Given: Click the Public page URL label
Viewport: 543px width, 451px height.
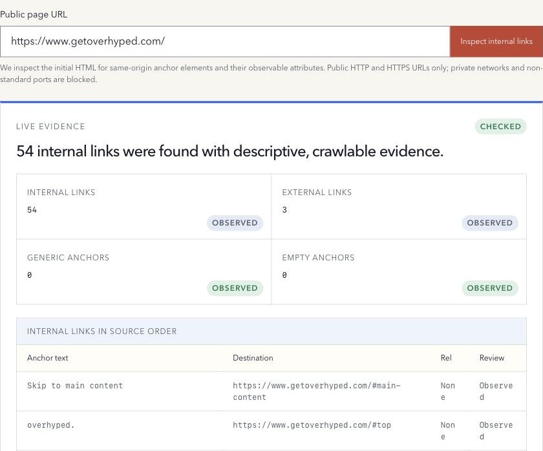Looking at the screenshot, I should pyautogui.click(x=34, y=14).
